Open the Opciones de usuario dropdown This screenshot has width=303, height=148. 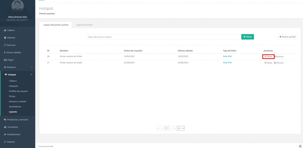(17, 20)
